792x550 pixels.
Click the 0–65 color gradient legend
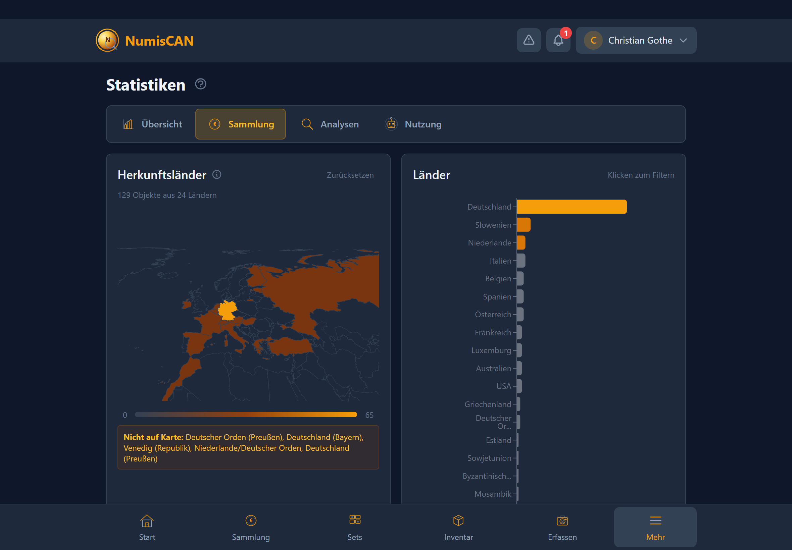click(x=246, y=415)
